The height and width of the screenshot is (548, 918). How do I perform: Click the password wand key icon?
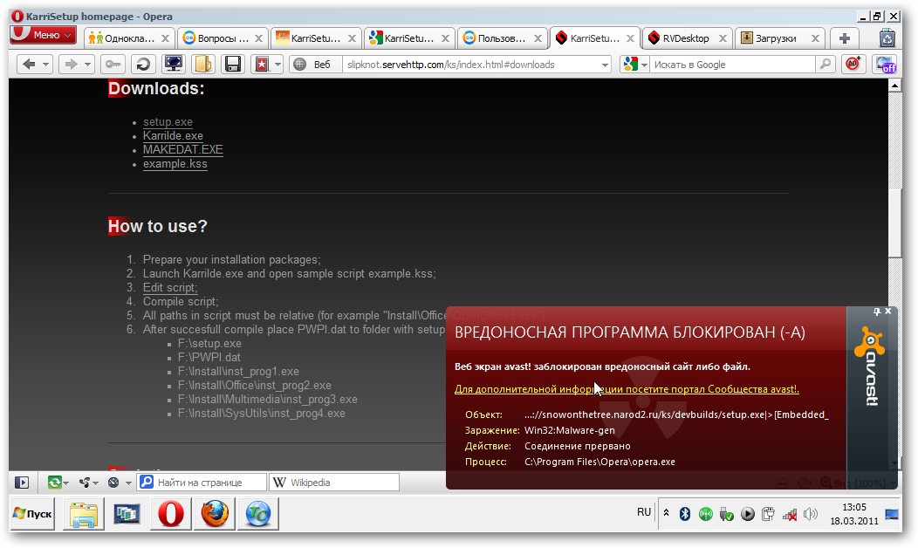click(x=113, y=64)
